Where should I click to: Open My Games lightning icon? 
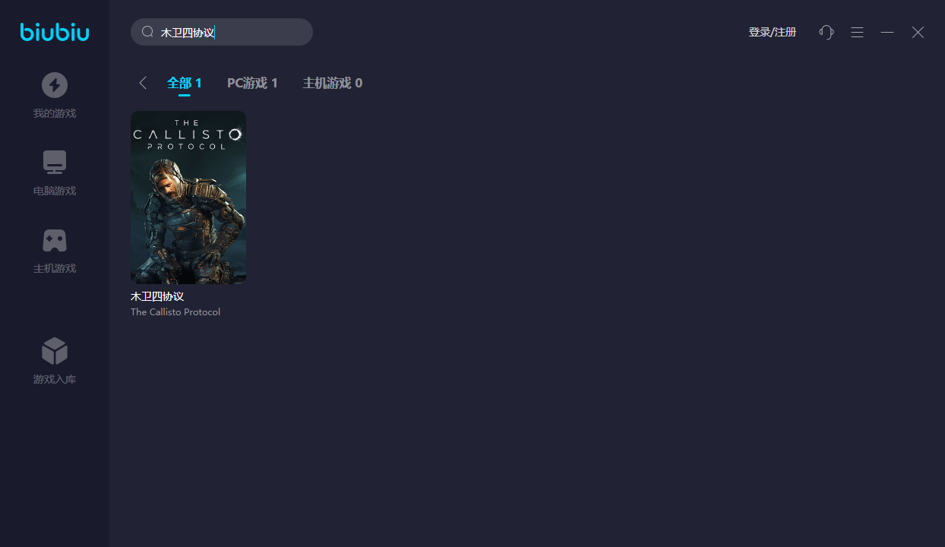coord(55,85)
